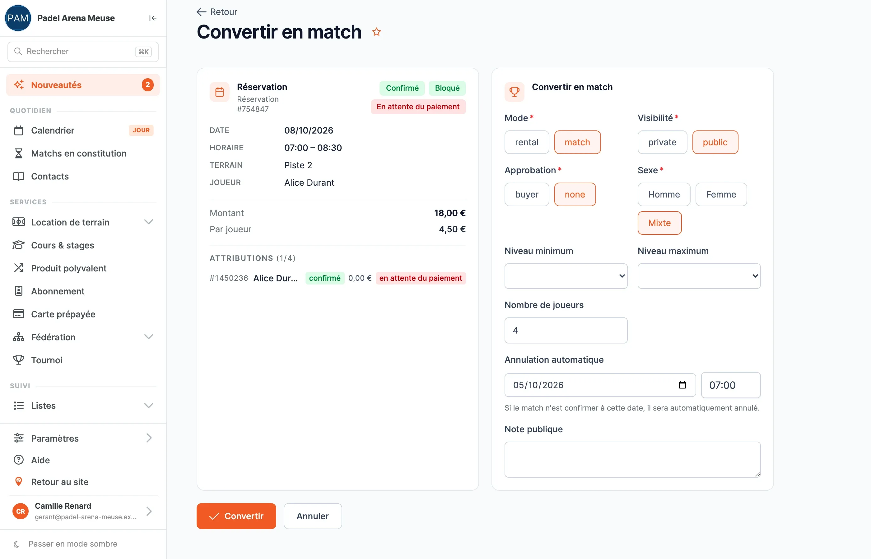Click the moon icon for dark mode
The image size is (871, 559).
pos(16,544)
